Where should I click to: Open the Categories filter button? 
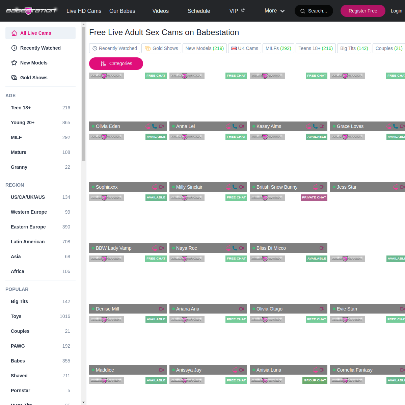116,63
